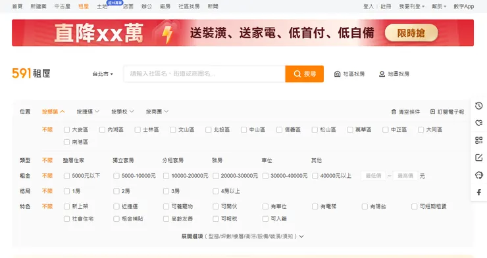Screen dimensions: 487x258
Task: Open 店面 in top navigation
Action: [128, 6]
